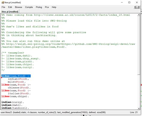Place cursor on 'chinese(Food).' line

tap(19, 88)
